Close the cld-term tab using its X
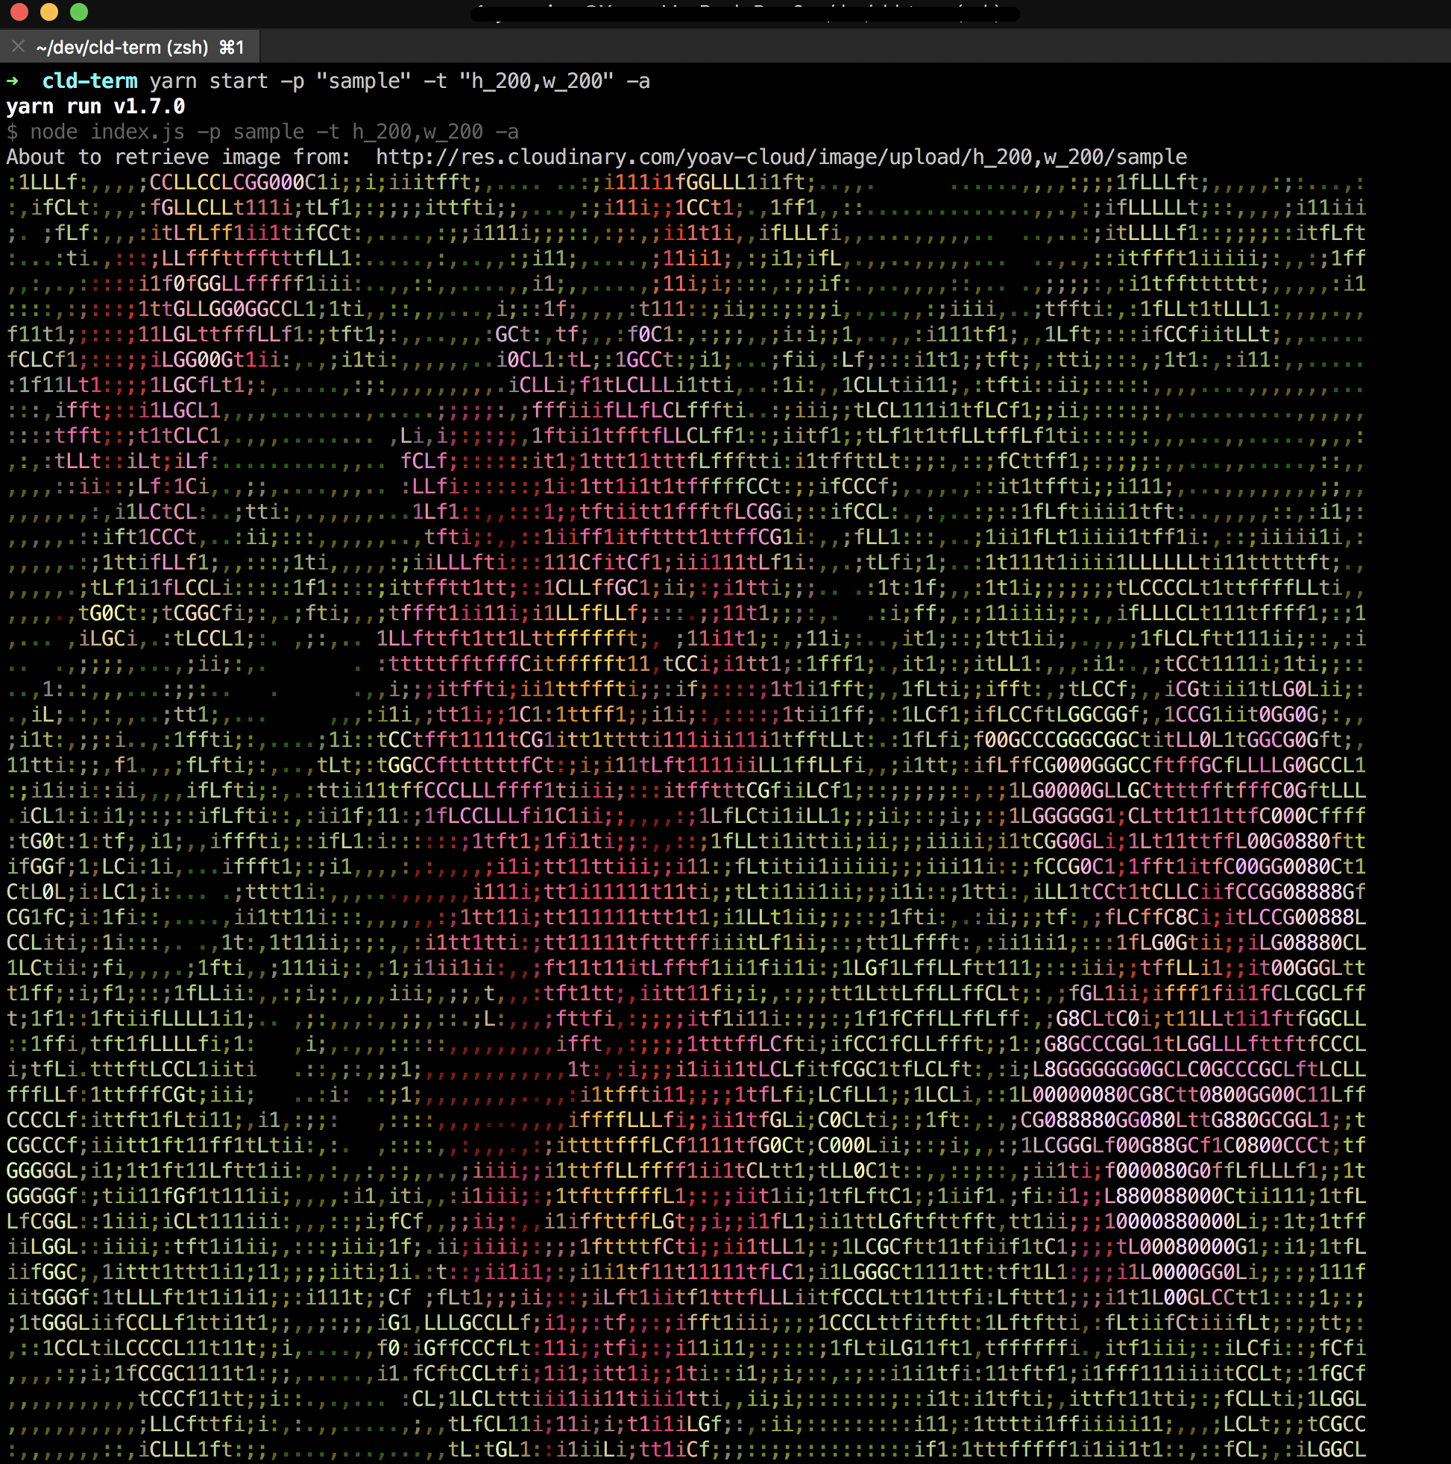Screen dimensions: 1451x1464 [x=18, y=47]
